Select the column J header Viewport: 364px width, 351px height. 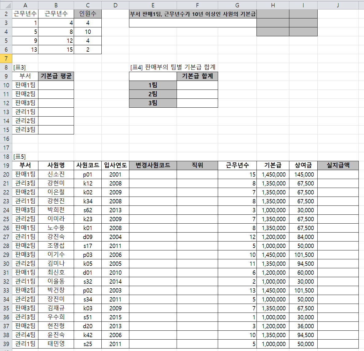point(338,5)
